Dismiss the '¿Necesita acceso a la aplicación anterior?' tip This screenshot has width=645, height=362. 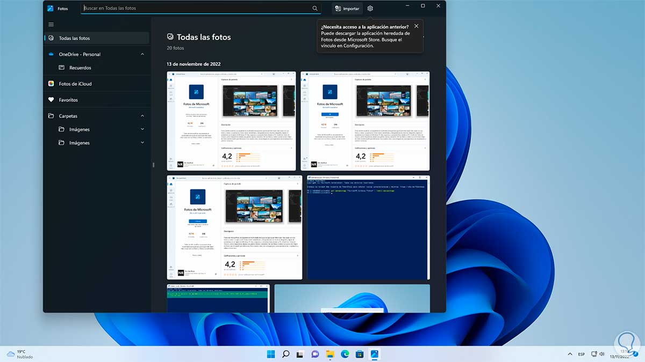click(416, 26)
